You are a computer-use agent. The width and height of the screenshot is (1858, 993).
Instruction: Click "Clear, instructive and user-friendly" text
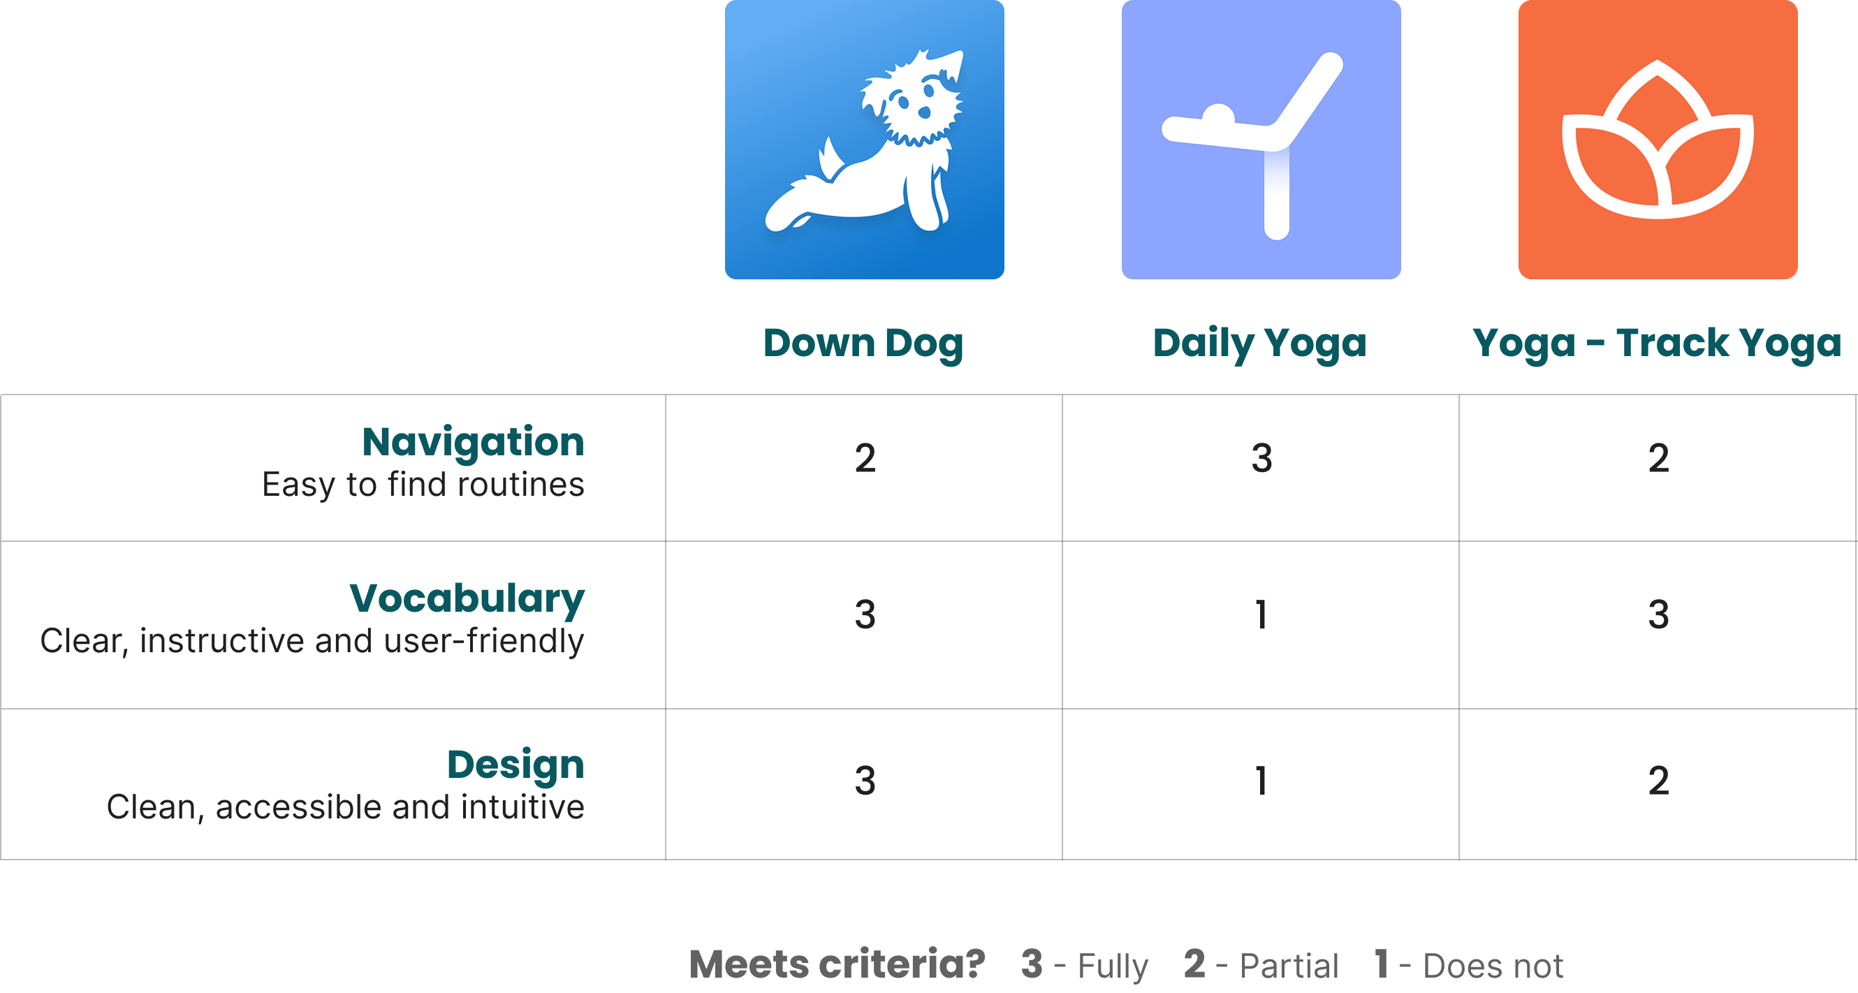(x=312, y=641)
